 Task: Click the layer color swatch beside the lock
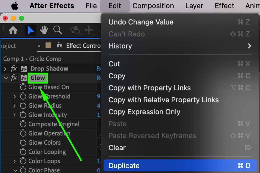click(x=48, y=45)
